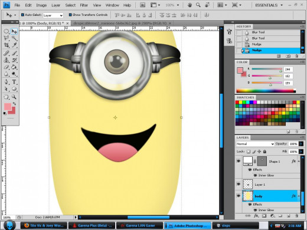The width and height of the screenshot is (307, 230).
Task: Toggle lock all padlock icon
Action: [264, 152]
